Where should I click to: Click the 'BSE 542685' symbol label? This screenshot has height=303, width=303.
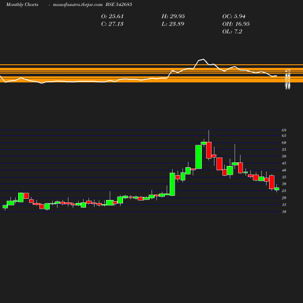pos(119,5)
